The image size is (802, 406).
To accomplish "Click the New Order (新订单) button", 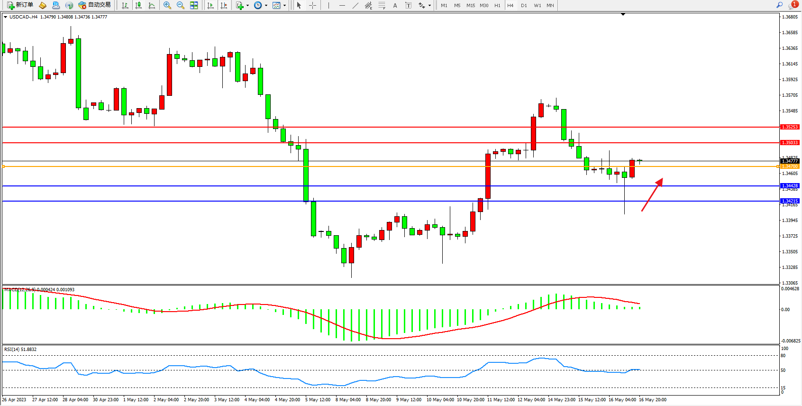I will pyautogui.click(x=20, y=5).
